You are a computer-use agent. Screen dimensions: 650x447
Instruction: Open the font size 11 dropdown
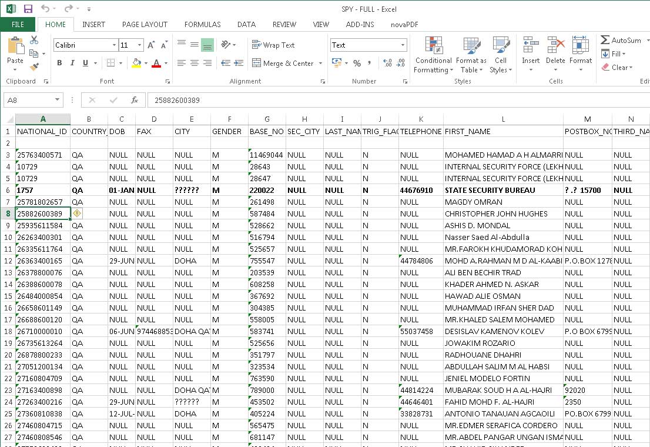140,45
